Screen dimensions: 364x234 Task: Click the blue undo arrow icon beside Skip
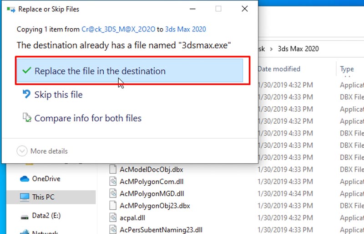tap(26, 94)
